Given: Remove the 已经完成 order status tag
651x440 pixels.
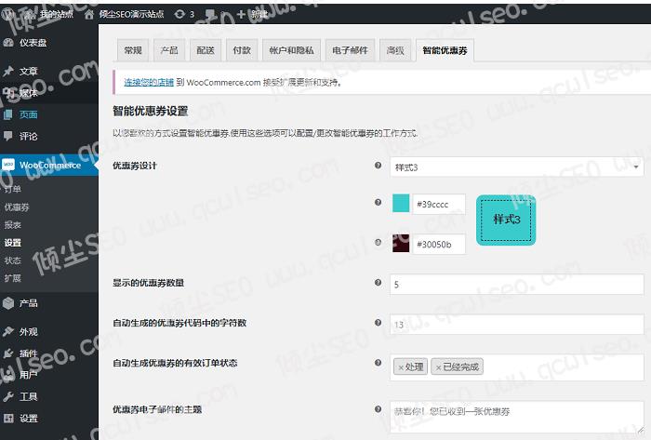Looking at the screenshot, I should coord(438,367).
